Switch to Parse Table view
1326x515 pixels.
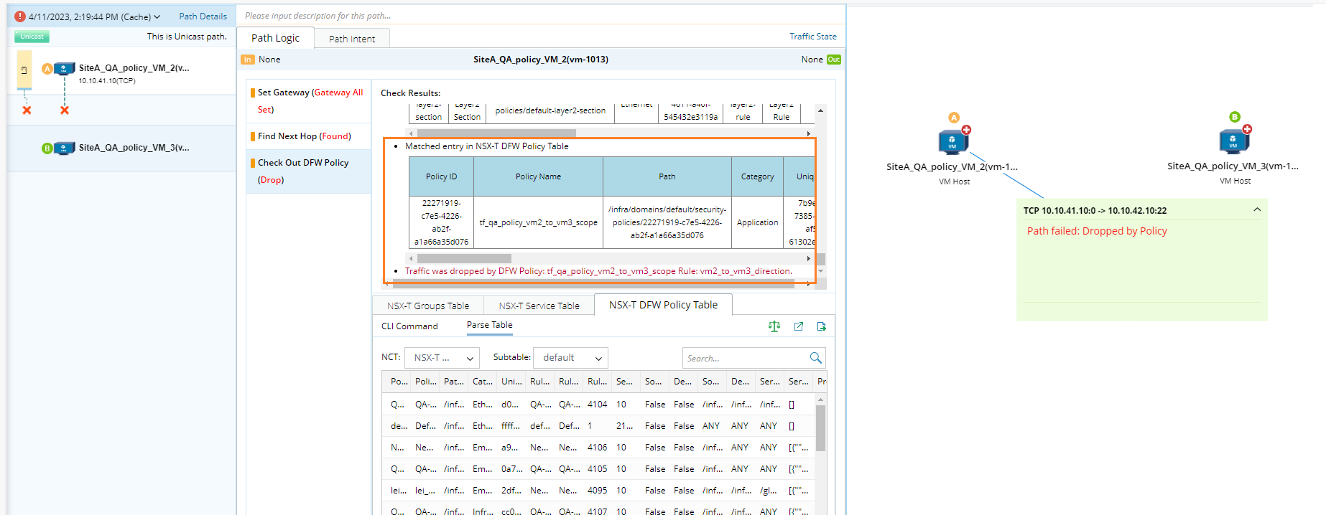pyautogui.click(x=489, y=326)
